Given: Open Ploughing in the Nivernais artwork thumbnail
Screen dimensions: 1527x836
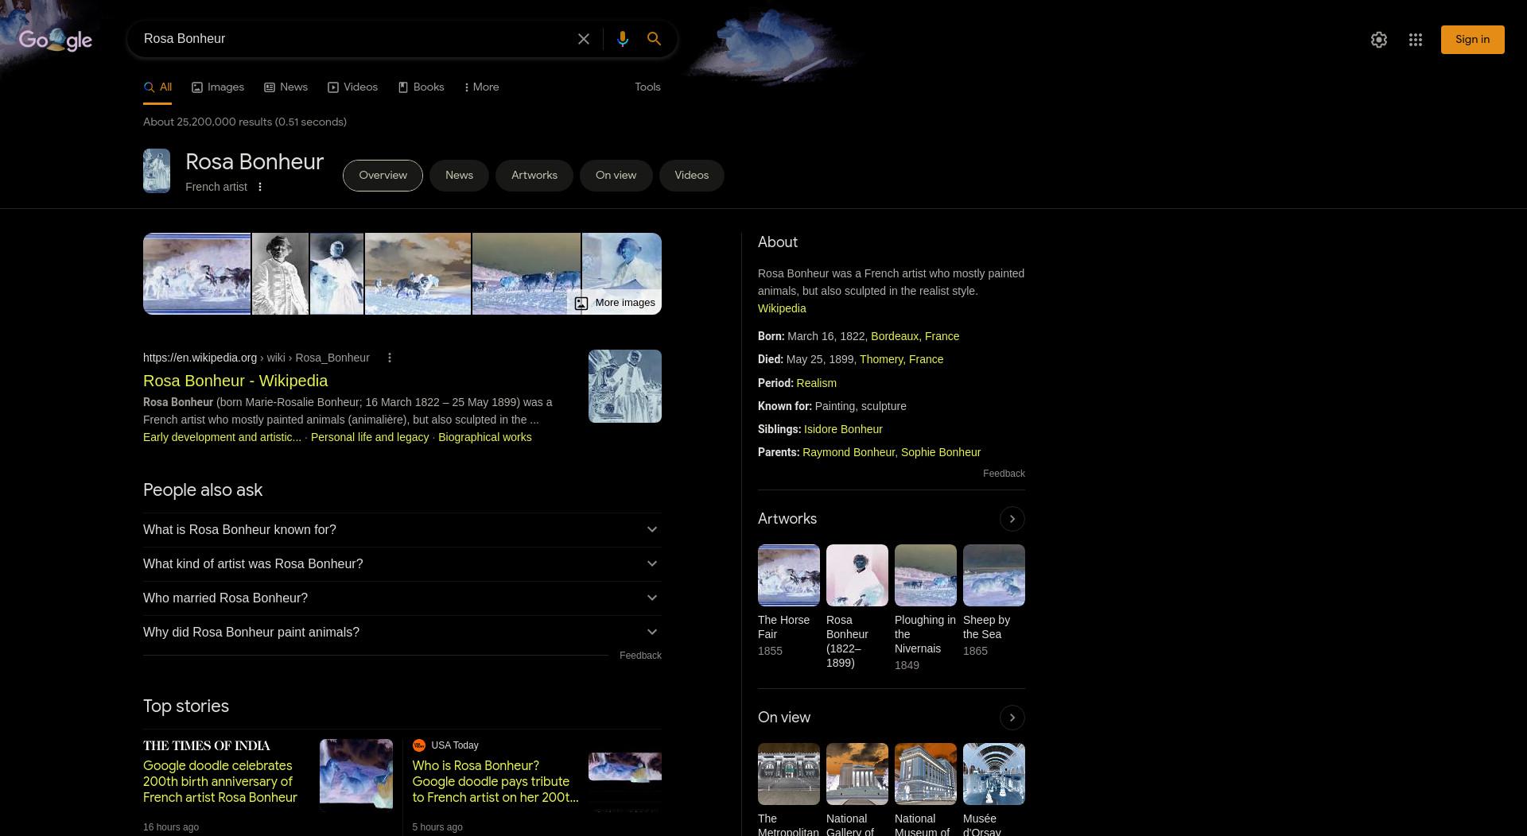Looking at the screenshot, I should coord(926,575).
